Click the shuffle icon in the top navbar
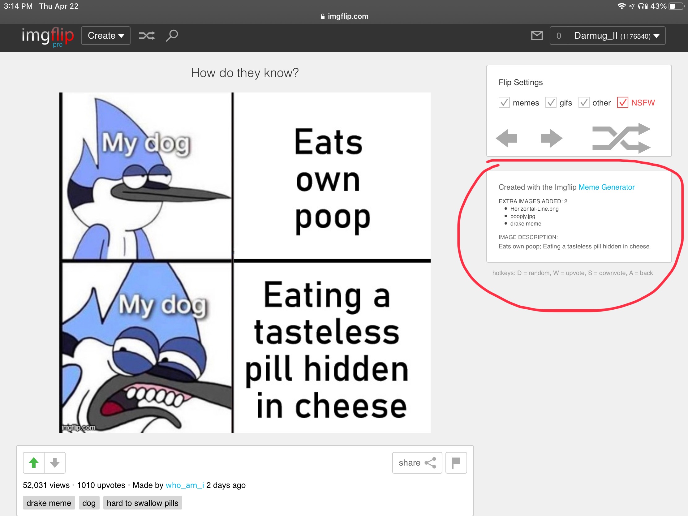 point(147,36)
